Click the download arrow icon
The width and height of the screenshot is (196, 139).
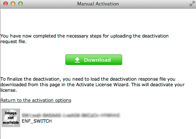coord(77,60)
